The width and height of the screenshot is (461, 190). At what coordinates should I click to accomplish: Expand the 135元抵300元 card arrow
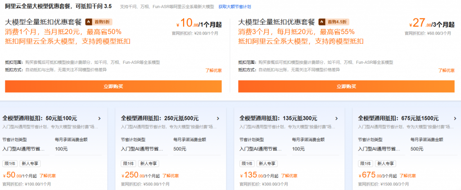click(338, 119)
